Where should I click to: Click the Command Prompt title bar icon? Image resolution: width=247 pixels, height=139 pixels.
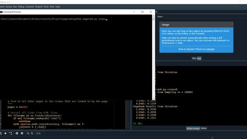point(1,12)
